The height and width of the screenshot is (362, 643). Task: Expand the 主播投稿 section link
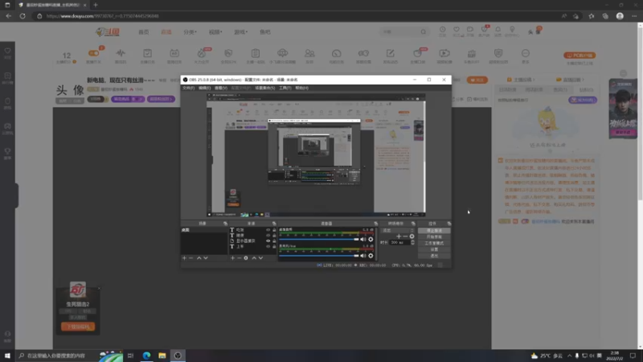coord(521,80)
